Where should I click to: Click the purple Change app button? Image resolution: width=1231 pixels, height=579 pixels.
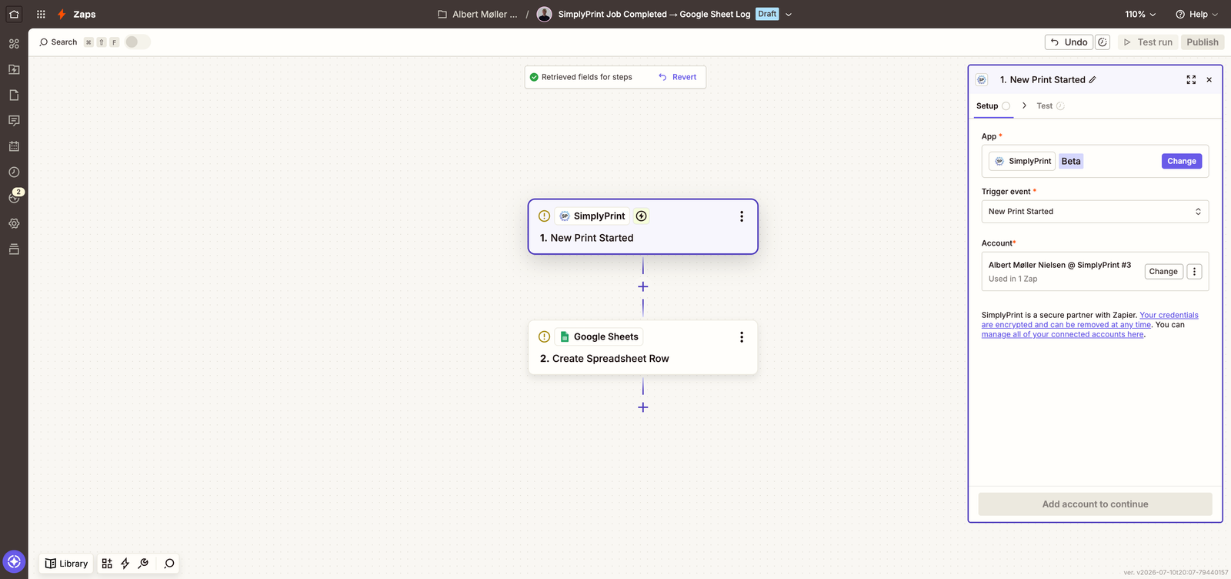[1181, 161]
